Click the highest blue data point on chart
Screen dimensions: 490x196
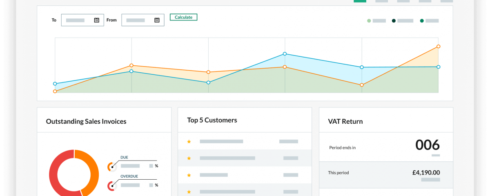[285, 53]
